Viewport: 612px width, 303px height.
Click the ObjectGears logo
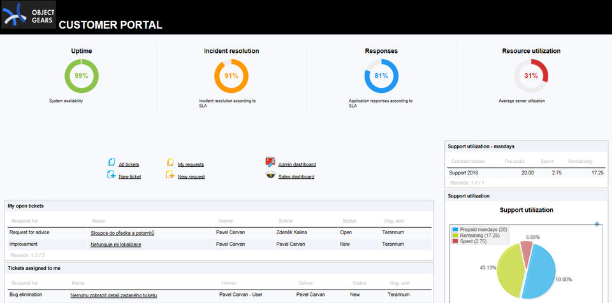(x=29, y=15)
